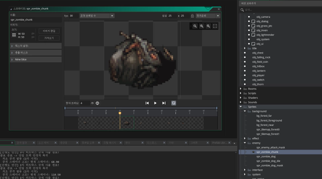Play the sprite animation preview

tap(155, 103)
